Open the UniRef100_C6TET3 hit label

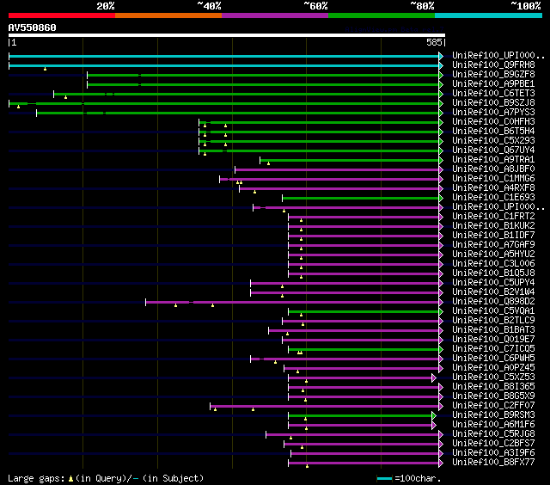(493, 94)
